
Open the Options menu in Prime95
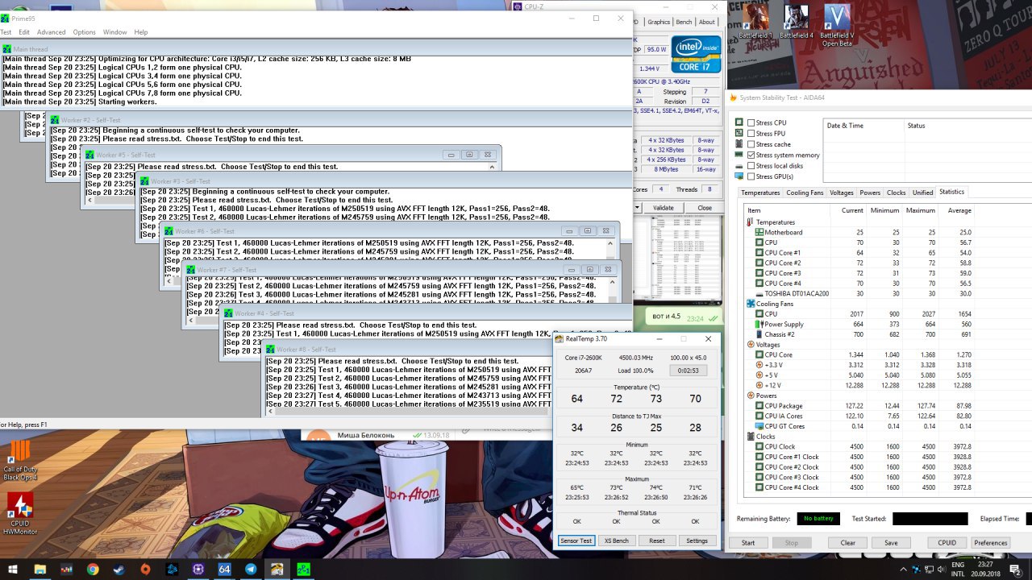tap(85, 32)
